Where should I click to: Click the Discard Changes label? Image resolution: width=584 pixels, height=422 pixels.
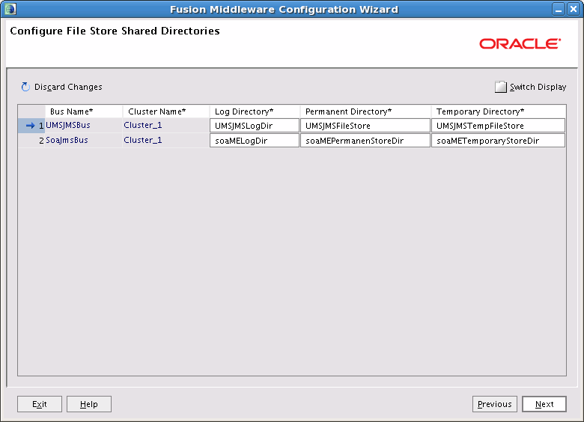[x=68, y=87]
